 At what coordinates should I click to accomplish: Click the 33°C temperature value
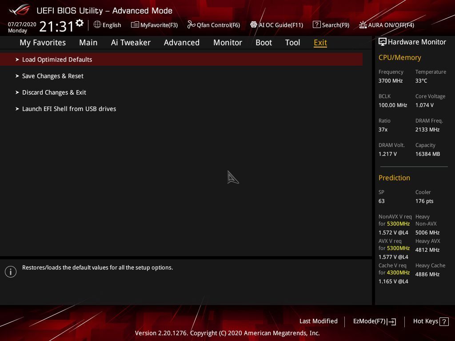point(421,81)
